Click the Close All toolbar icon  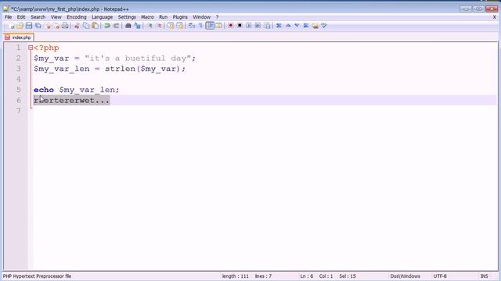pos(57,26)
